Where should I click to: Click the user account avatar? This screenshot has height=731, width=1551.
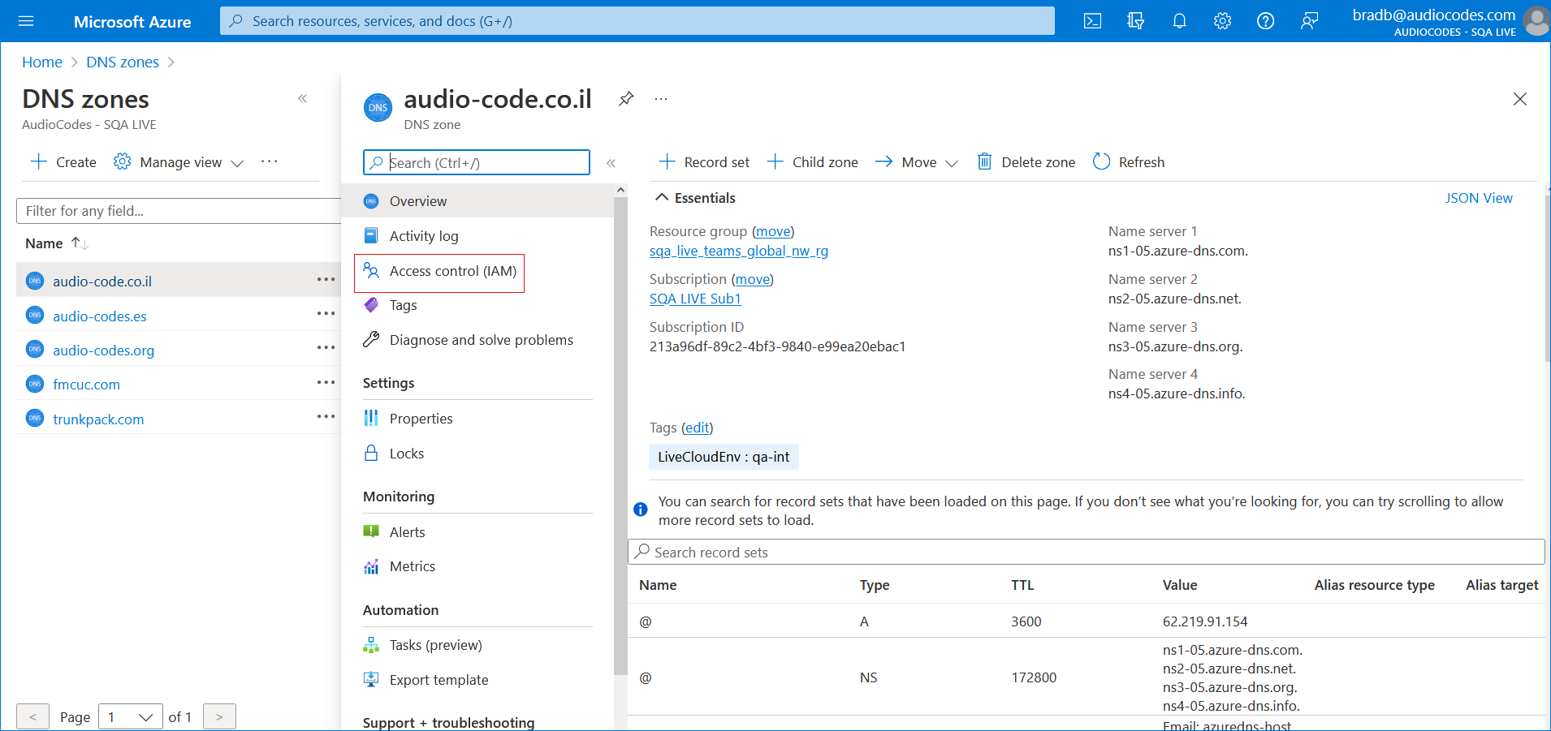click(x=1536, y=21)
